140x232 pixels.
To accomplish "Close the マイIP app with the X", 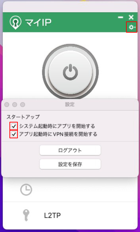I will [x=131, y=18].
